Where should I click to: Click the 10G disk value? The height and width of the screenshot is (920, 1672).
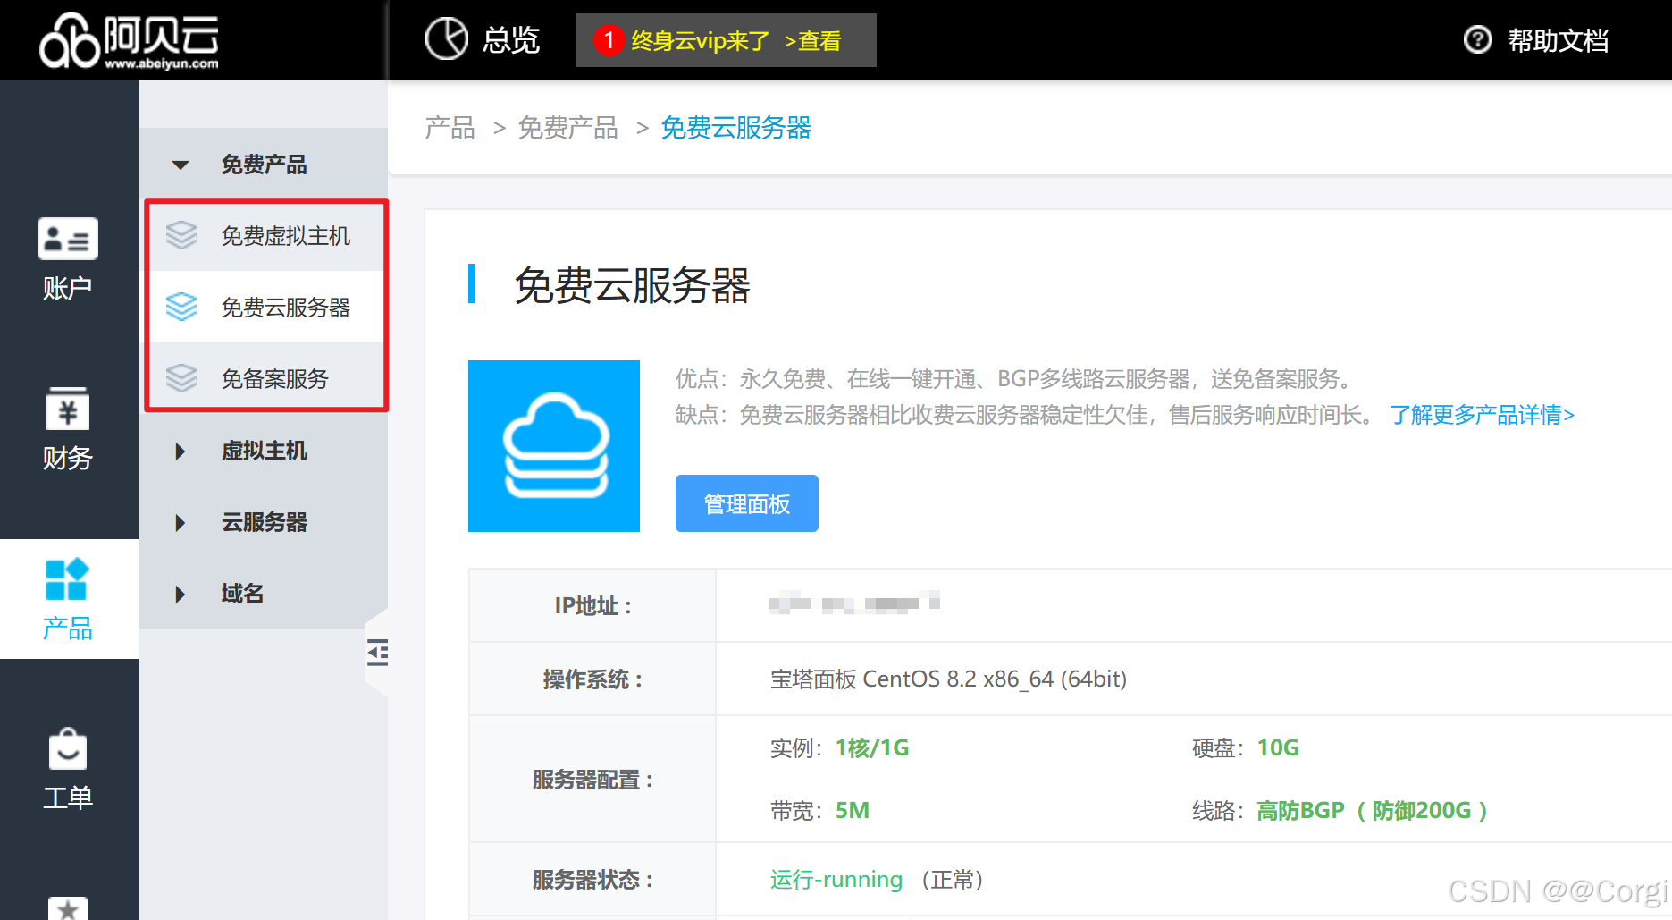point(1278,748)
